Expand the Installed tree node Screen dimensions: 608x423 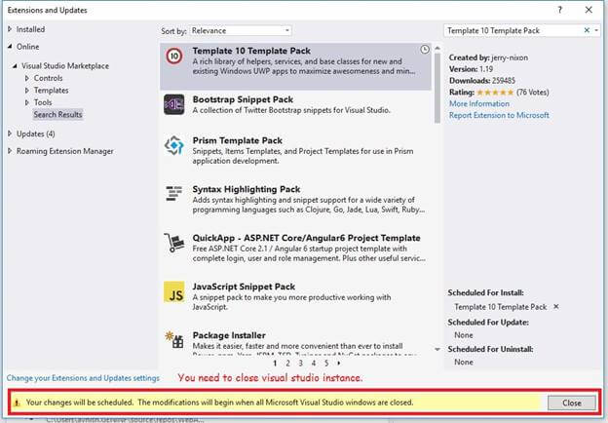pos(10,29)
